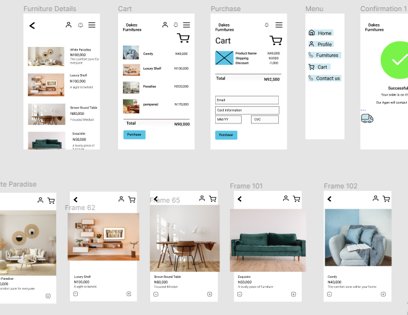Image resolution: width=408 pixels, height=315 pixels.
Task: Click profile icon in Frame 102
Action: click(x=375, y=198)
